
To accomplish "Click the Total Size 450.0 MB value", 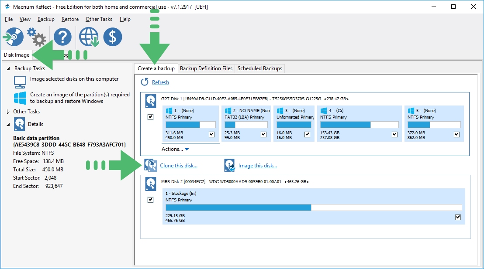I will click(52, 170).
